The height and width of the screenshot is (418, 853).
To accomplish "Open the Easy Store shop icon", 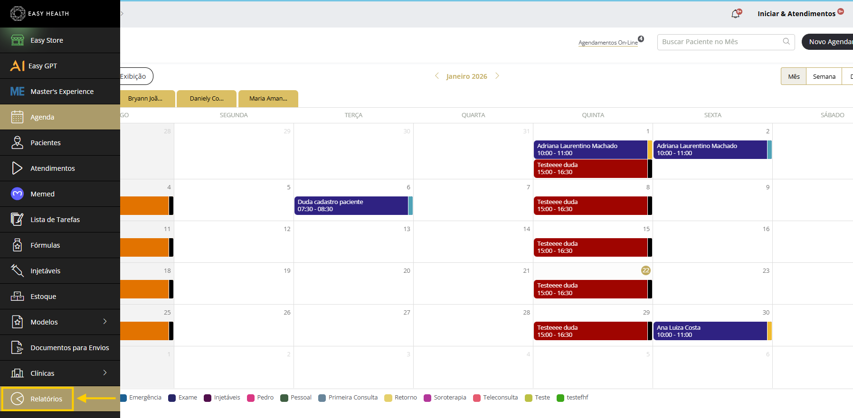I will (18, 40).
